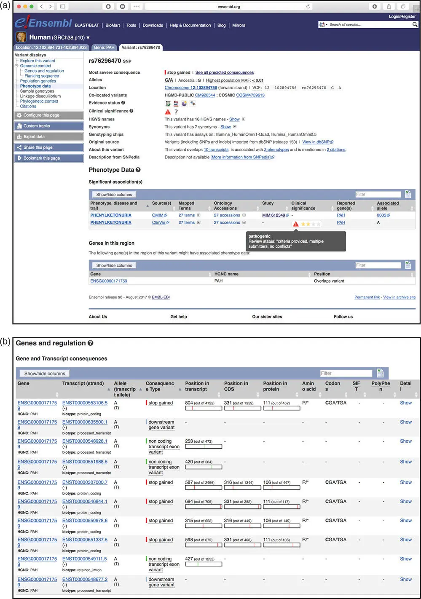
Task: Toggle columns in Significant associations table
Action: point(114,195)
